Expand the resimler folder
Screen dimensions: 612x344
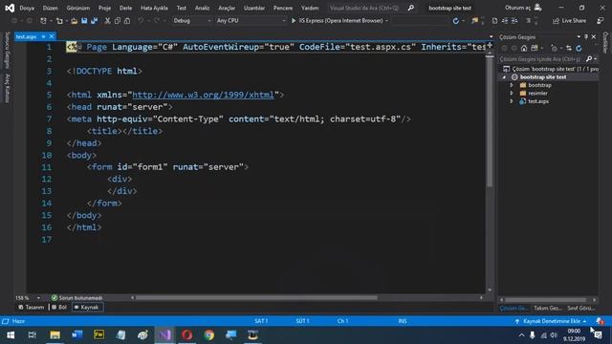pyautogui.click(x=512, y=94)
